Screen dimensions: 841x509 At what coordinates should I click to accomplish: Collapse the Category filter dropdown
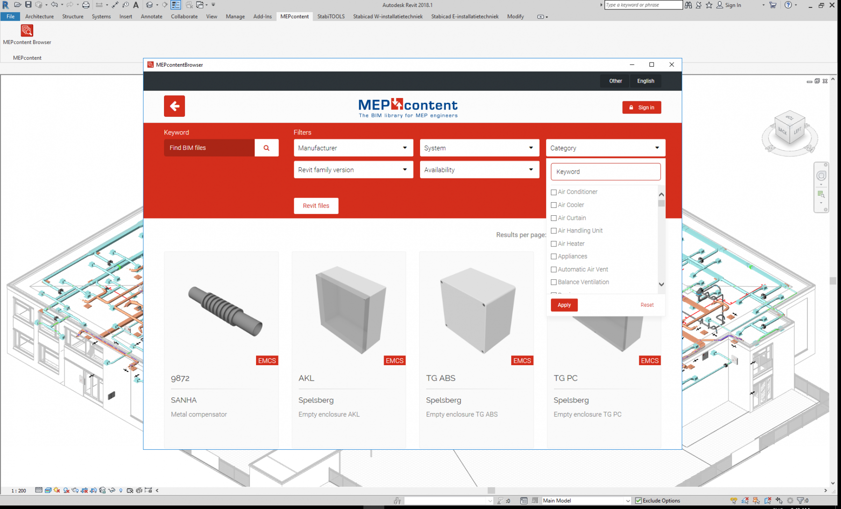click(x=606, y=148)
